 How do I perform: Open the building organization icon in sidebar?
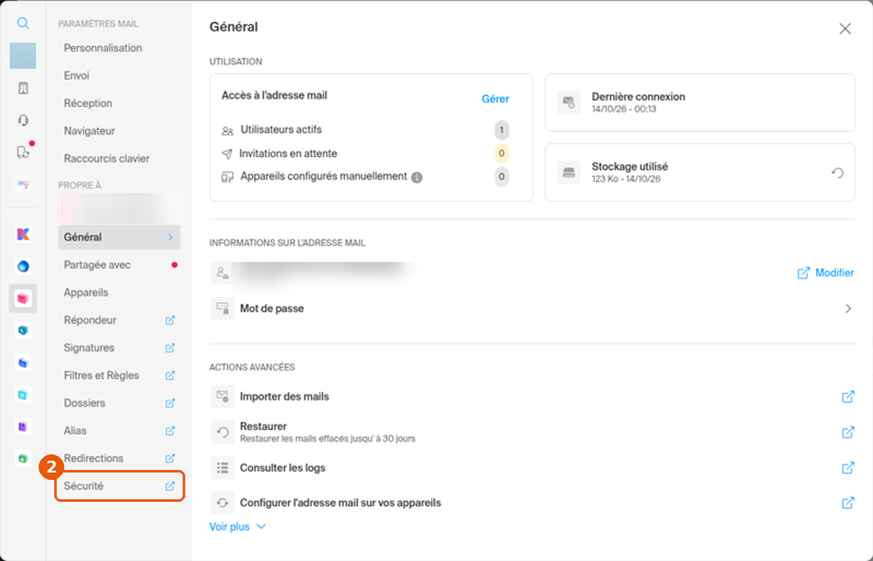[23, 88]
